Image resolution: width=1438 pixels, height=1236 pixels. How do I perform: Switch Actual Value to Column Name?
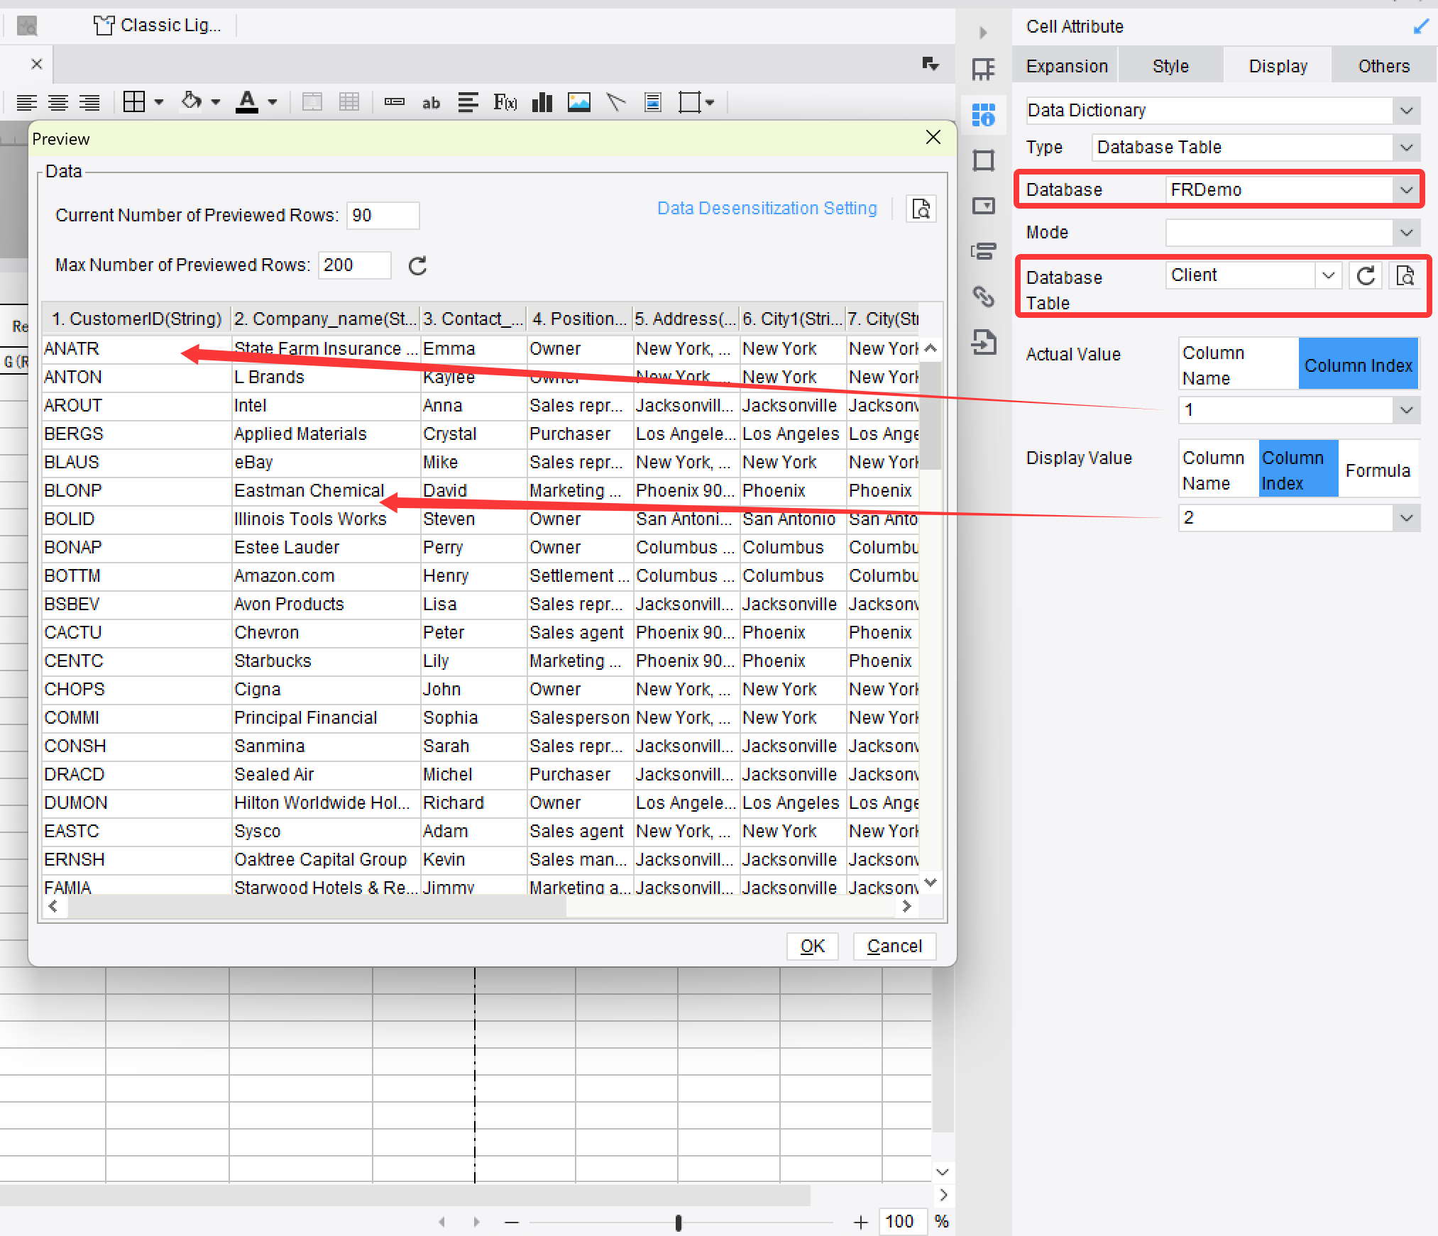[1238, 363]
